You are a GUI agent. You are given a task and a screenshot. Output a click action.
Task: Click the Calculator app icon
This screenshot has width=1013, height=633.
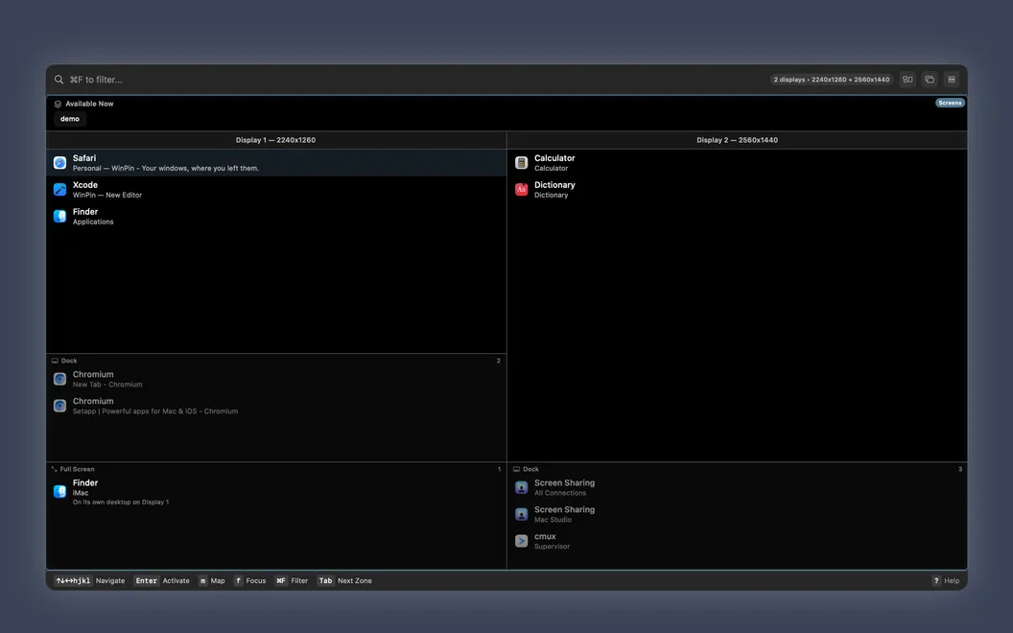[x=521, y=163]
